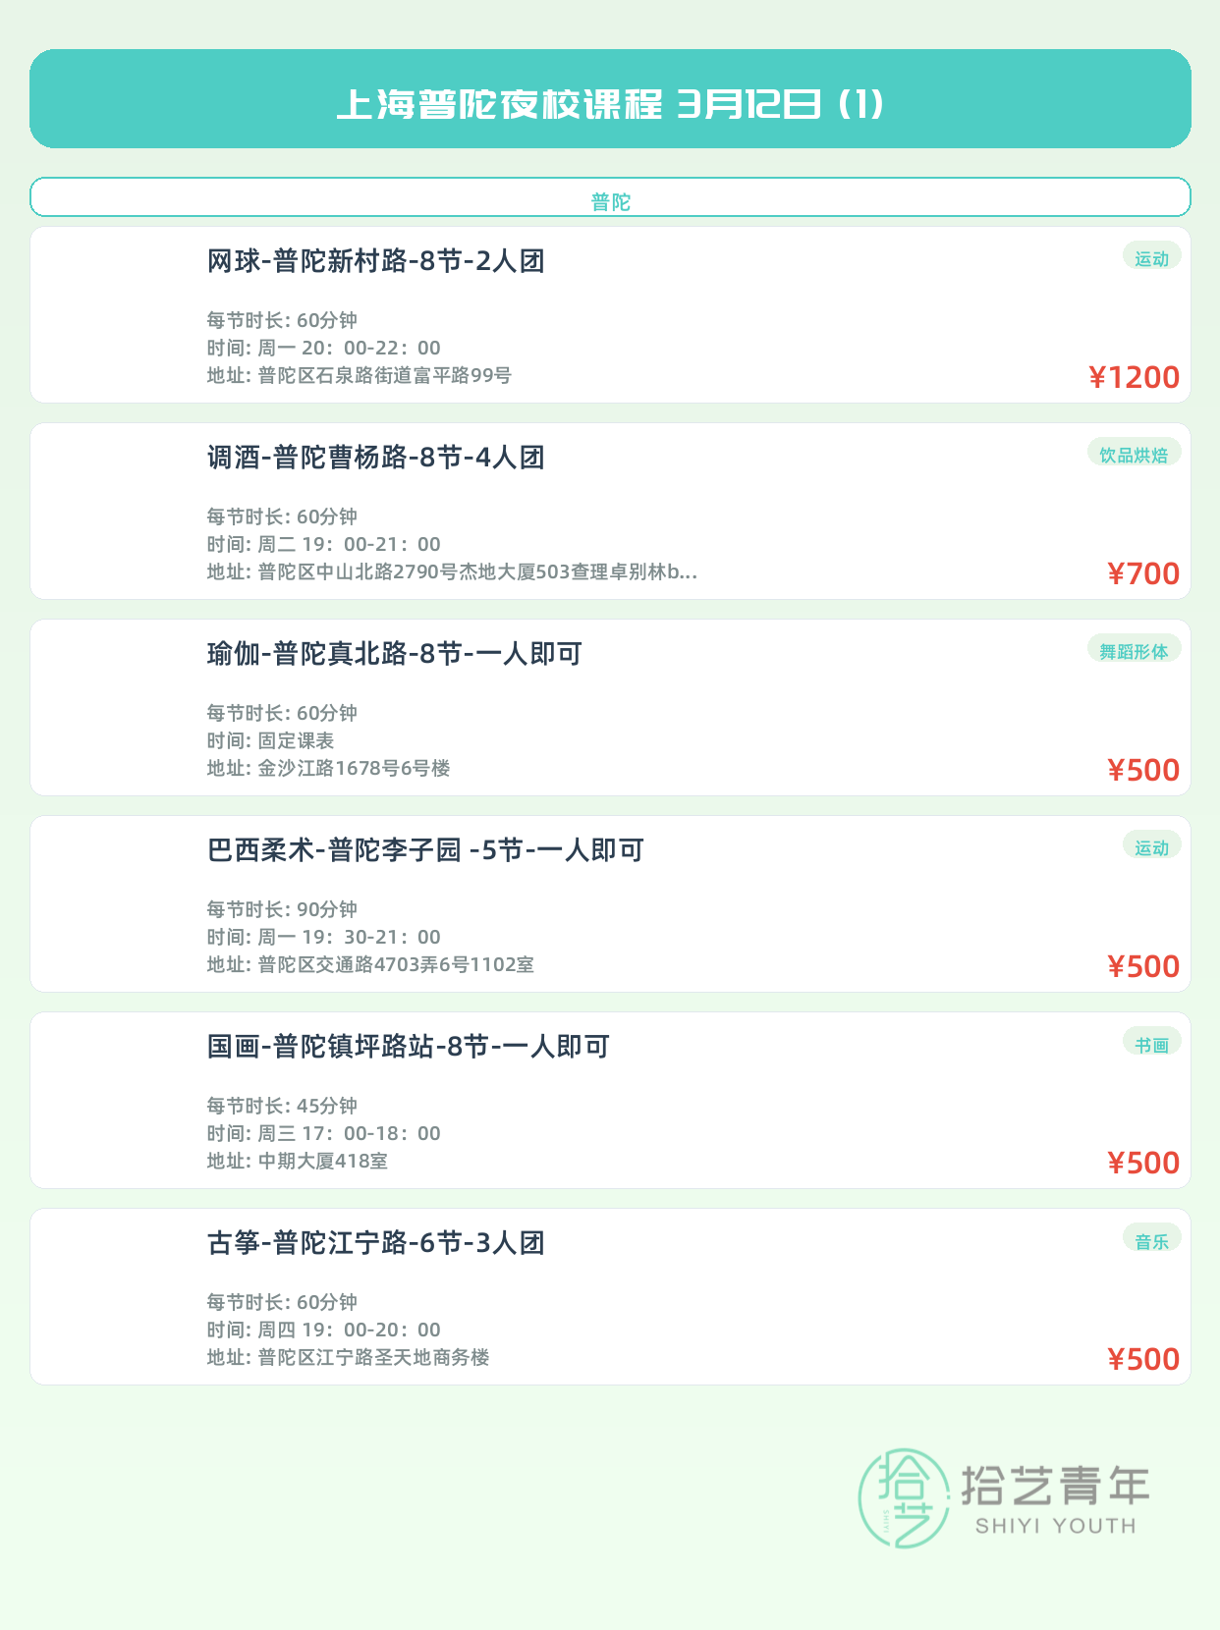Open the 古筝-普陀江宁路 course title
Image resolution: width=1220 pixels, height=1630 pixels.
(x=375, y=1243)
